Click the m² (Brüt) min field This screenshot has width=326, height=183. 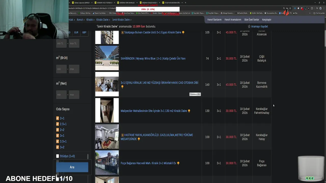[61, 69]
